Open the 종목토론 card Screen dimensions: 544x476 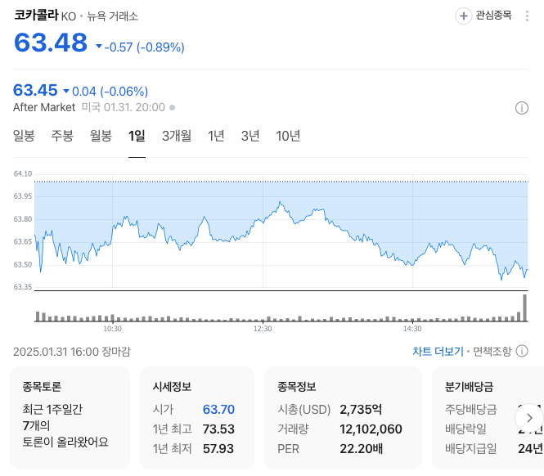[70, 418]
